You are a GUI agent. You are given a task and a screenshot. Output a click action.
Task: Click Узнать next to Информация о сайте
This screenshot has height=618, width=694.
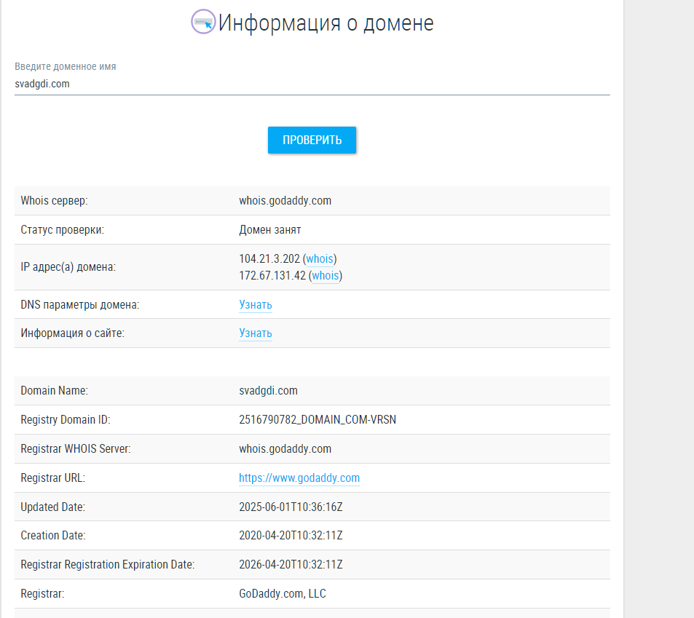(255, 333)
